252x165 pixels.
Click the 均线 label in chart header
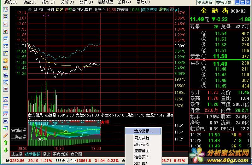click(x=60, y=10)
